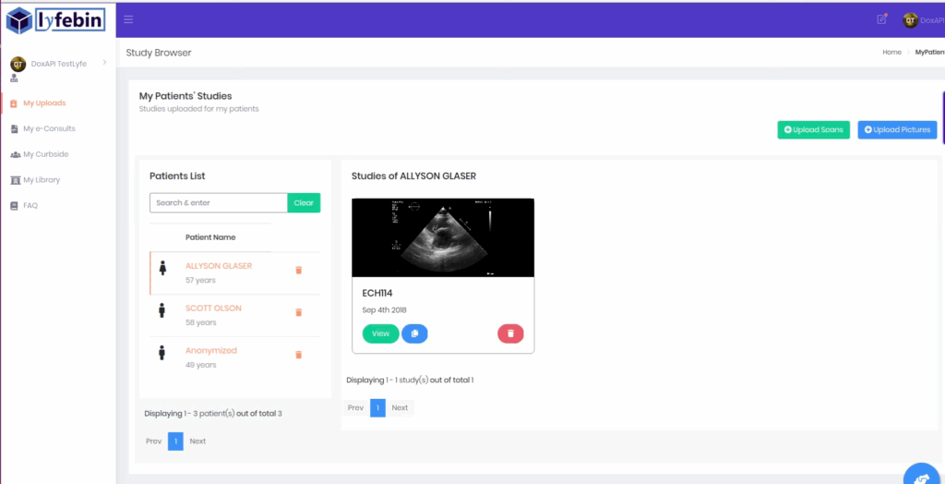Delete patient SCOTT OLSON with trash icon
The image size is (945, 484).
click(x=298, y=313)
